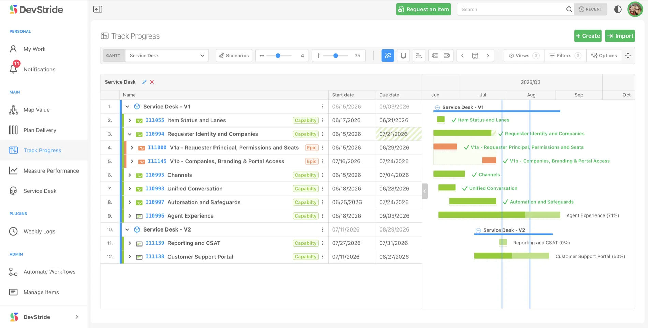
Task: Click the outdent columns icon
Action: click(x=435, y=56)
